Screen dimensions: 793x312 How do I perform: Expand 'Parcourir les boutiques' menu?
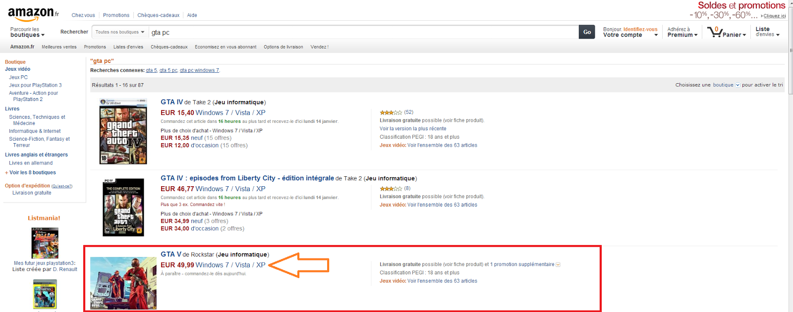click(27, 32)
